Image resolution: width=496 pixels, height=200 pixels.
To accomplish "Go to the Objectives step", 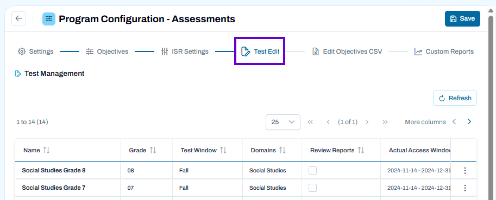I will [107, 51].
